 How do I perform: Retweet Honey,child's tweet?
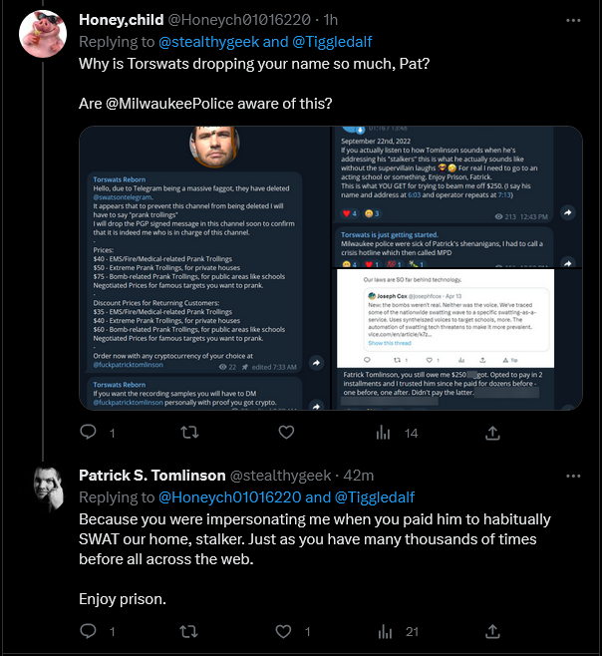coord(189,432)
